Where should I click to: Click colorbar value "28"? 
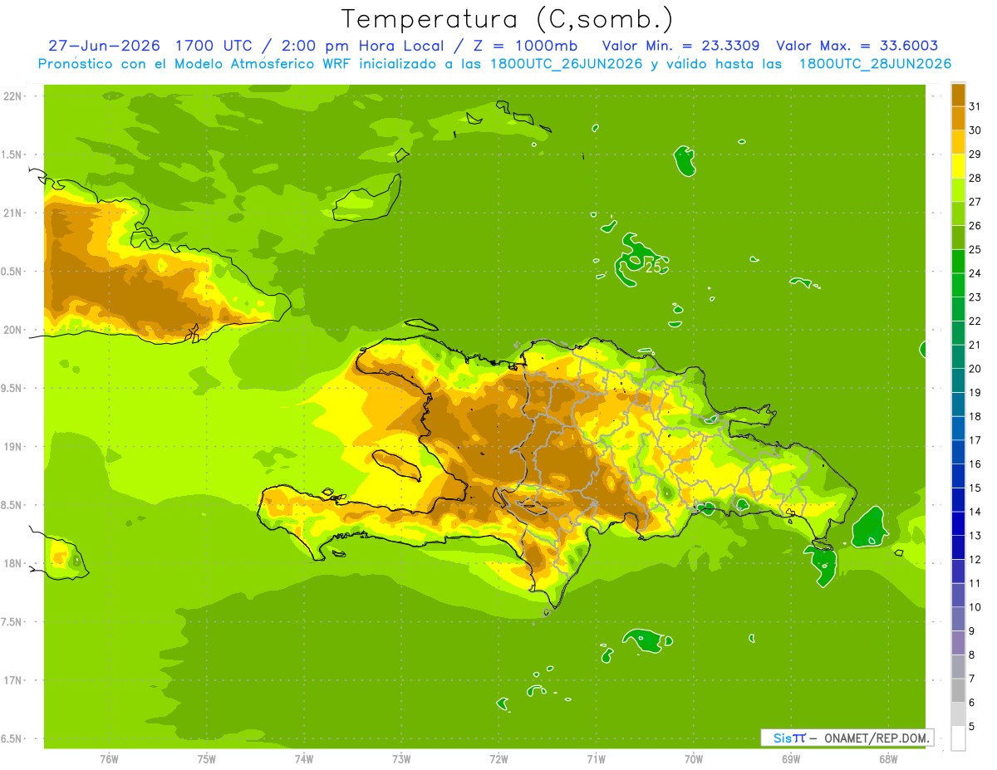click(x=975, y=178)
